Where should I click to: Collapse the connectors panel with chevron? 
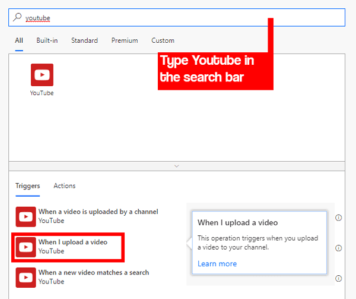coord(177,166)
